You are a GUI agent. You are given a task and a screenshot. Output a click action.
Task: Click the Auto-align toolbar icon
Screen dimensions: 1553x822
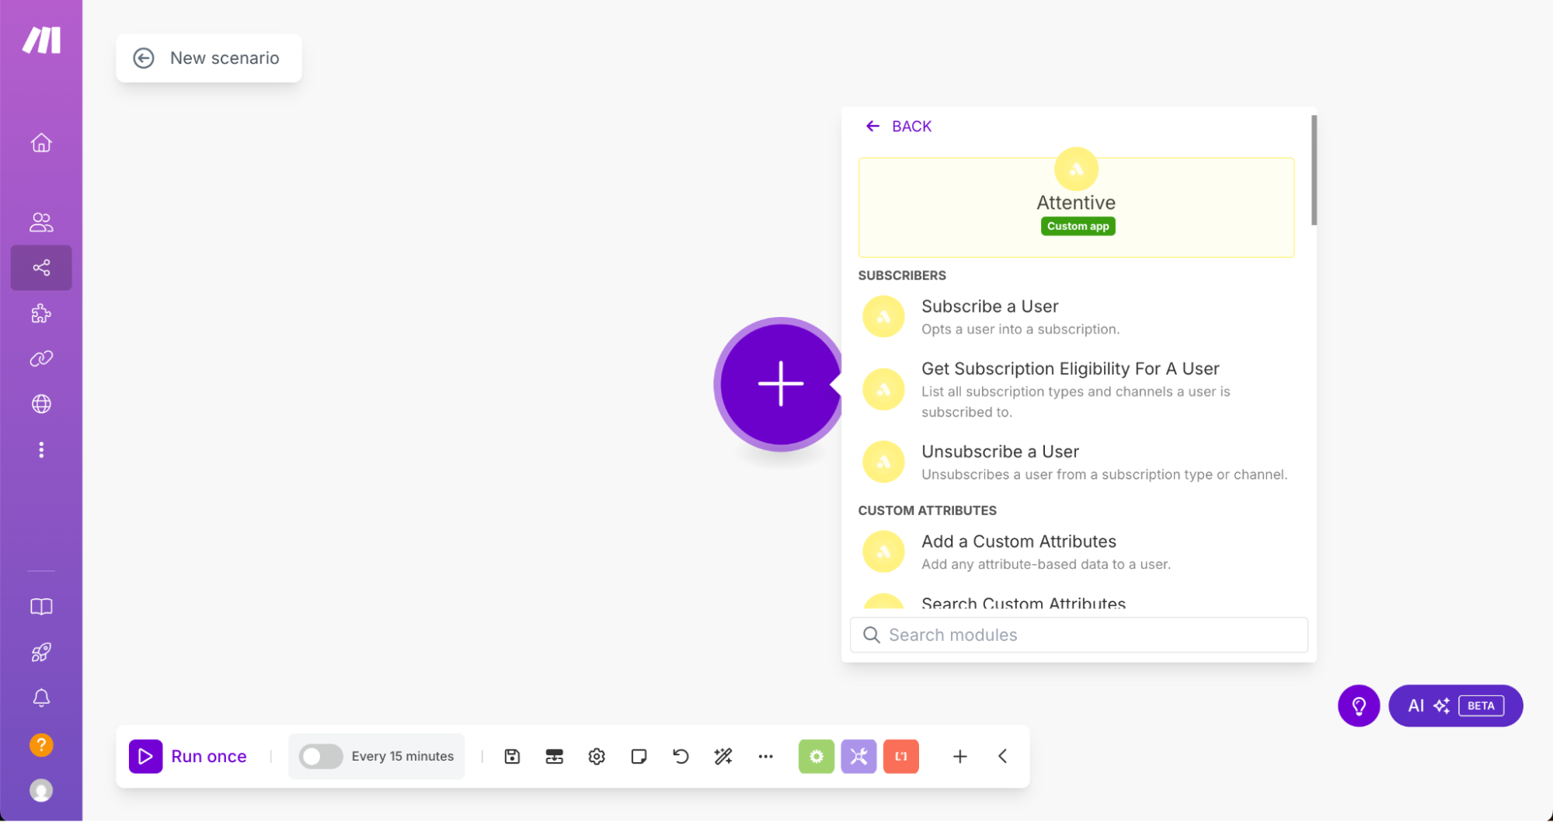point(554,757)
